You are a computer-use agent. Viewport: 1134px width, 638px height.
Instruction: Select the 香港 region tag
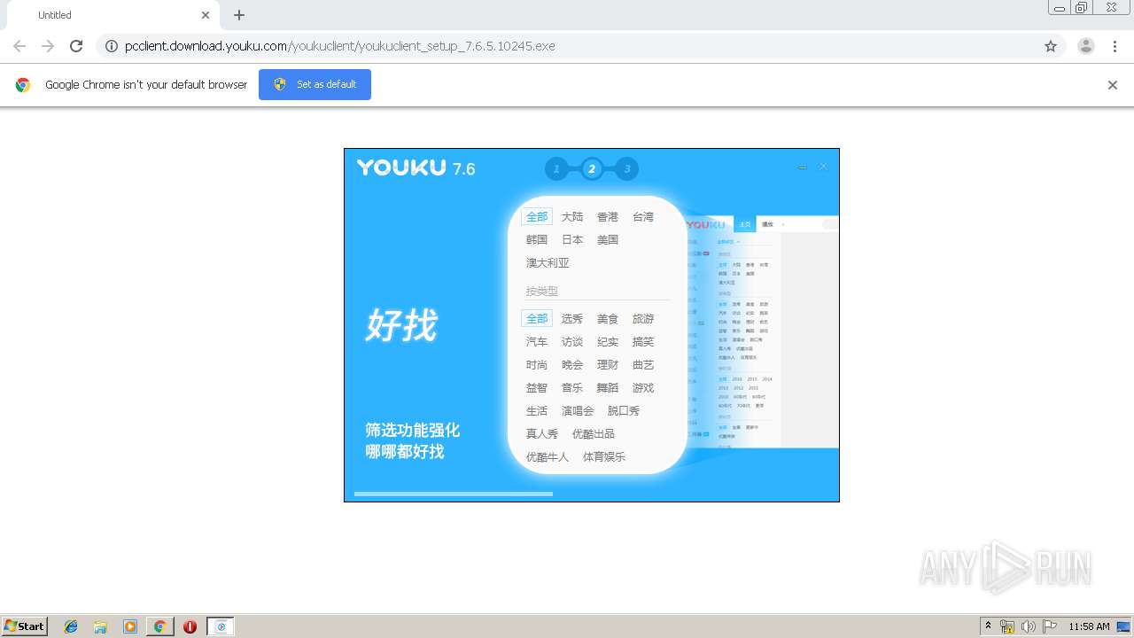[608, 216]
